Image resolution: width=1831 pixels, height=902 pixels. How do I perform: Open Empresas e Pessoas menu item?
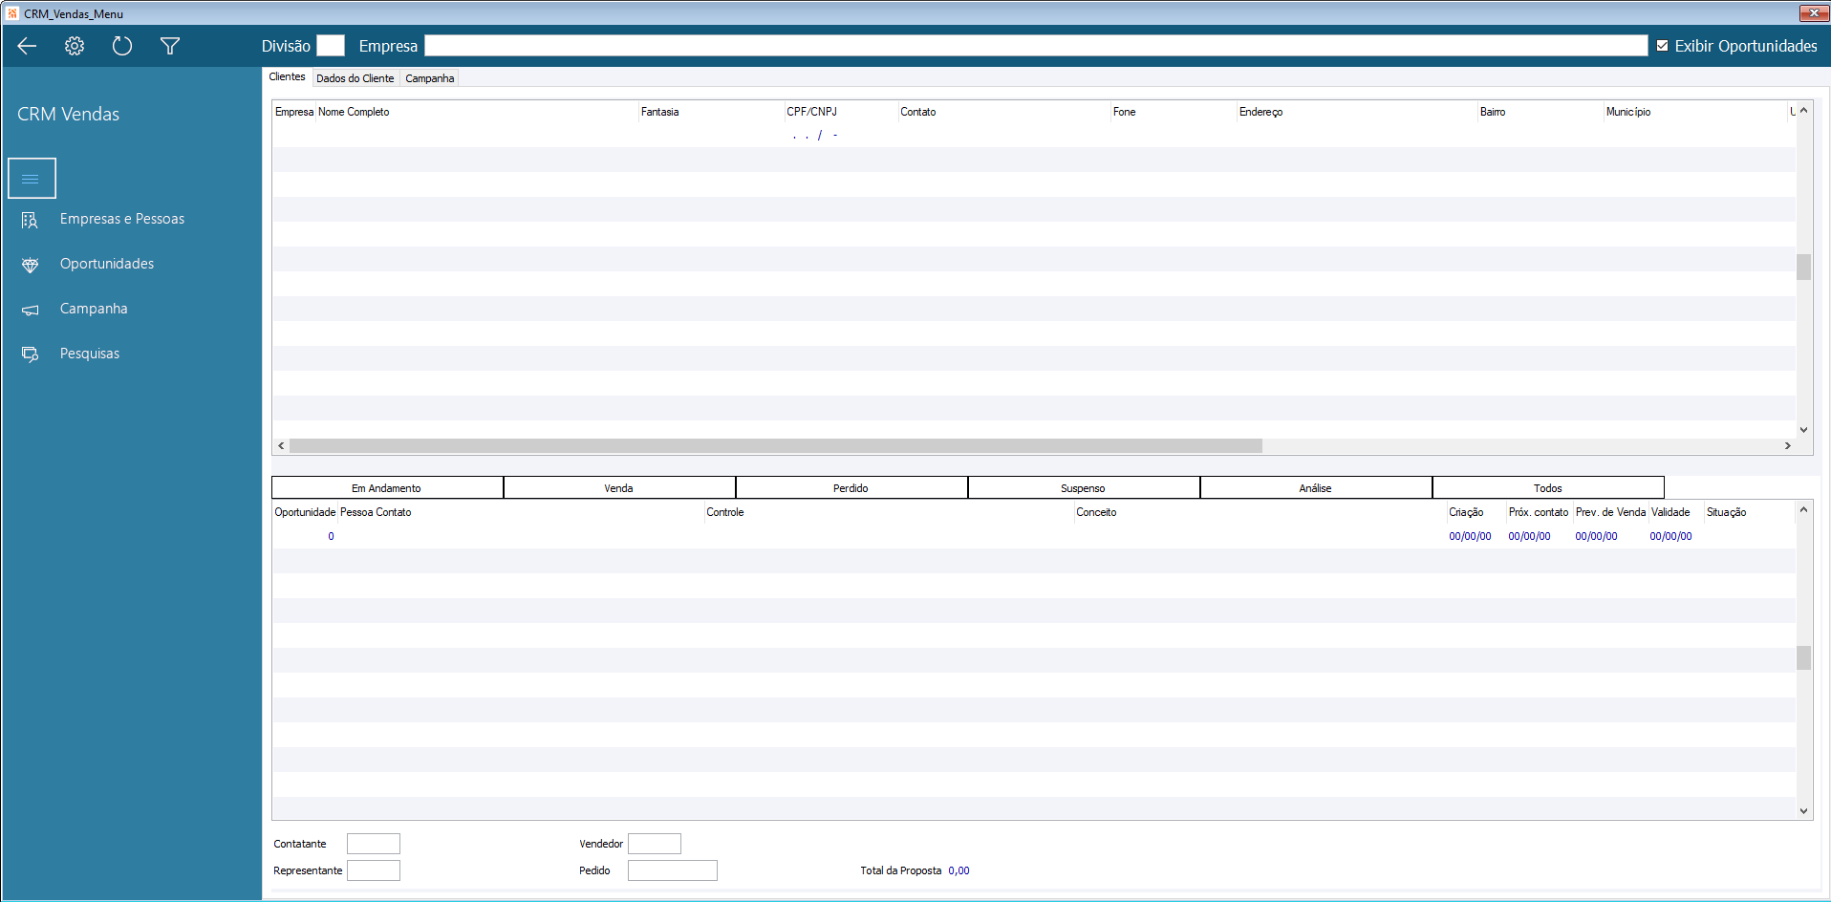pos(122,219)
